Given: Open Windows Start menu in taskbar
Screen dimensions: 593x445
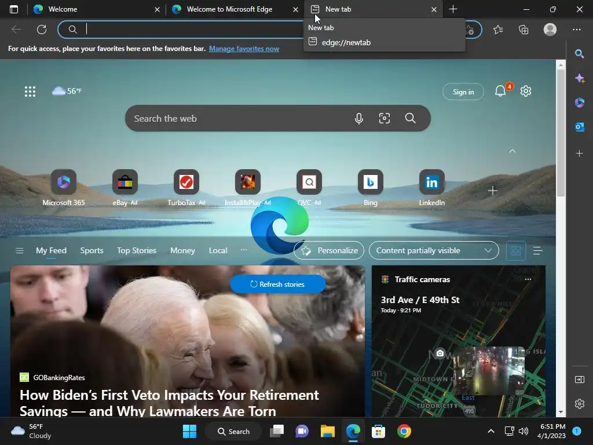Looking at the screenshot, I should pos(189,431).
